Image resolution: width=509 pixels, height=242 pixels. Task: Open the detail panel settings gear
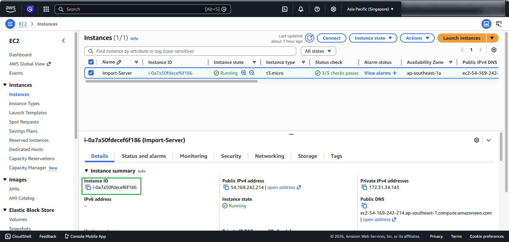pyautogui.click(x=477, y=140)
